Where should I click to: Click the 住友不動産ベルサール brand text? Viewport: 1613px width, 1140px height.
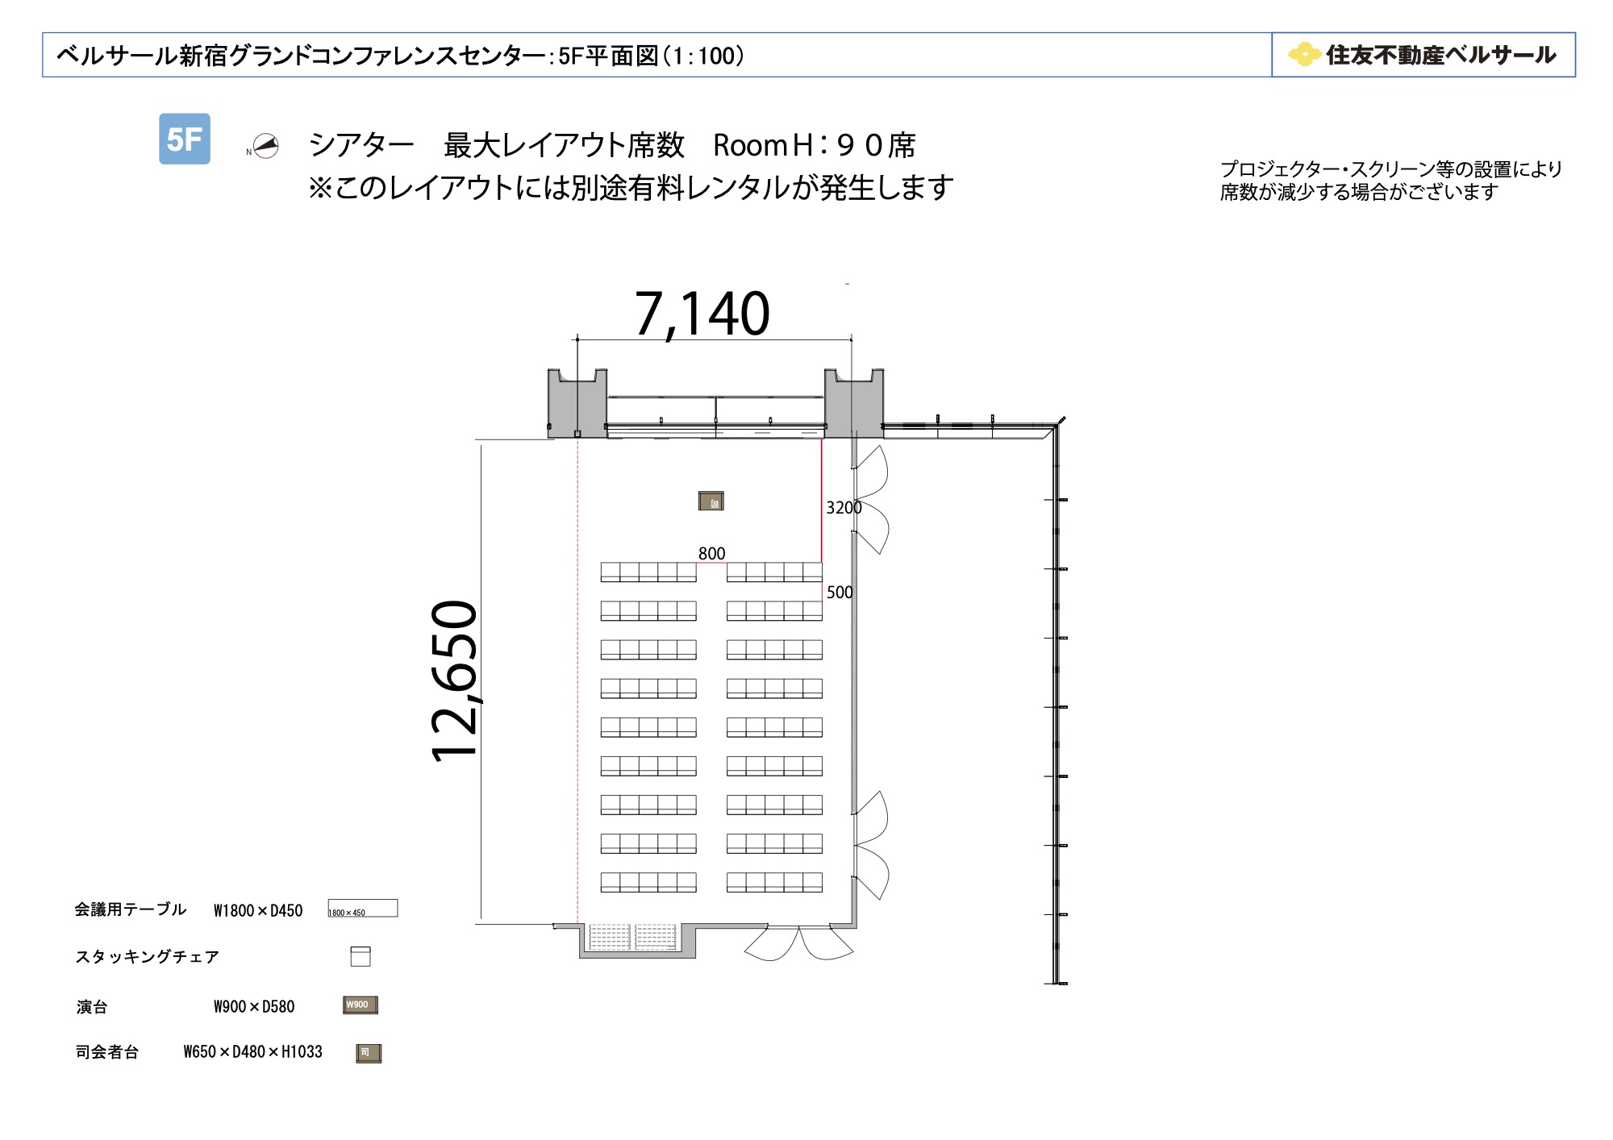(1440, 55)
